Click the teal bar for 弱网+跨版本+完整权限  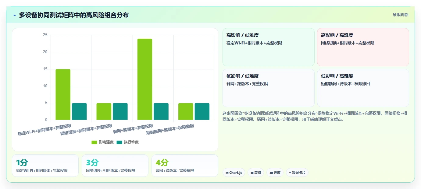[x=161, y=111]
